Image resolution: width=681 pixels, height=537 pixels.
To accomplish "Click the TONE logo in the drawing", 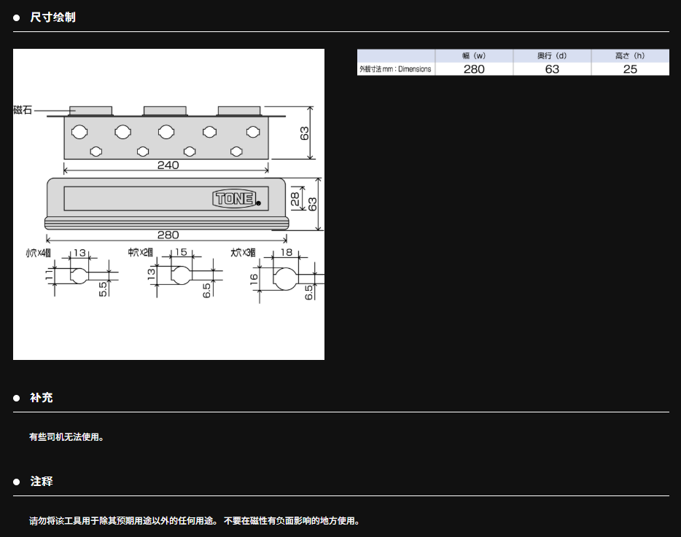I will 234,198.
